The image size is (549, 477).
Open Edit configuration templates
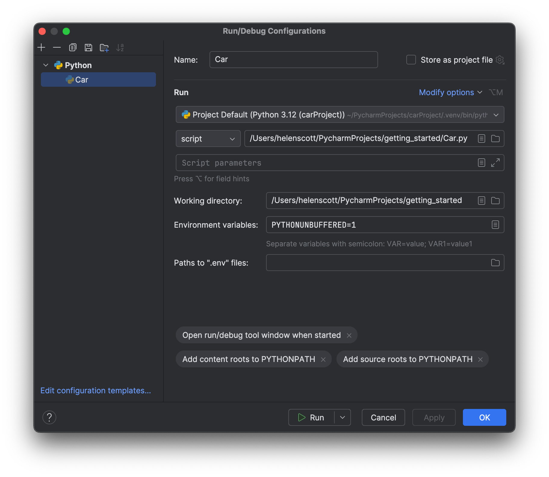coord(95,390)
